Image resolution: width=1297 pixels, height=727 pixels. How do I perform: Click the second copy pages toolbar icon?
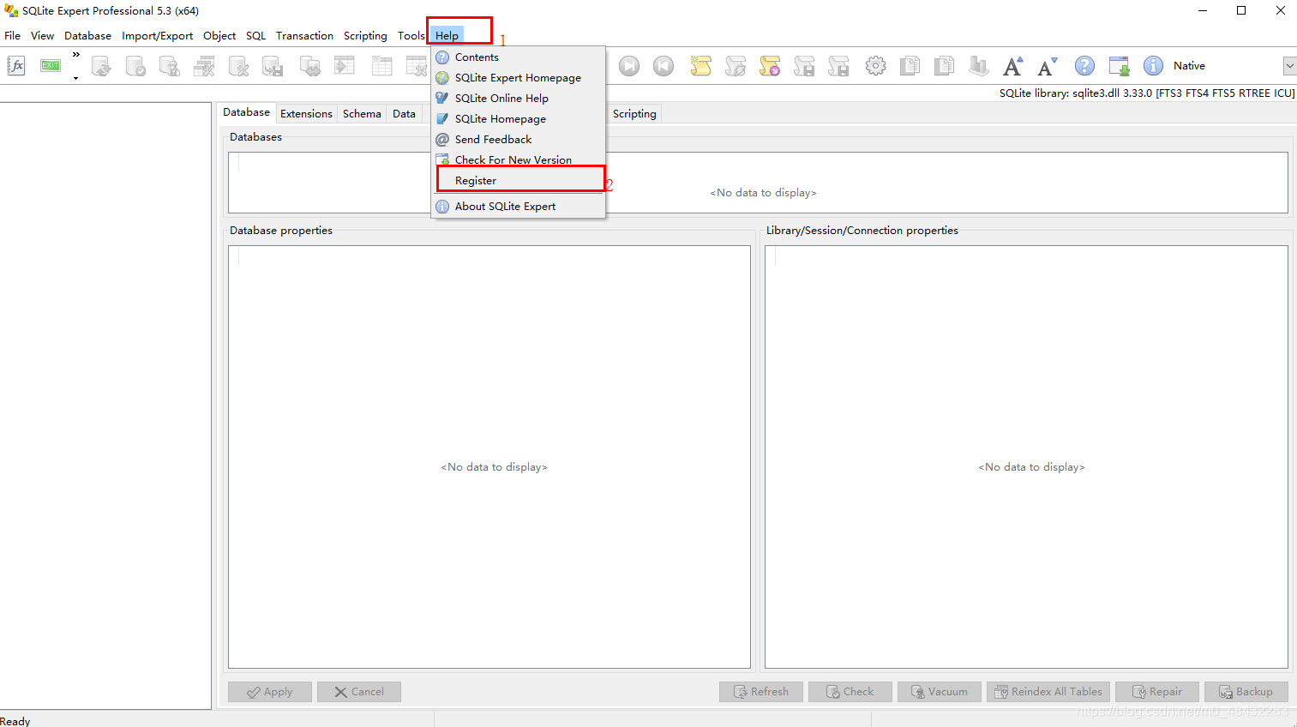(x=944, y=66)
